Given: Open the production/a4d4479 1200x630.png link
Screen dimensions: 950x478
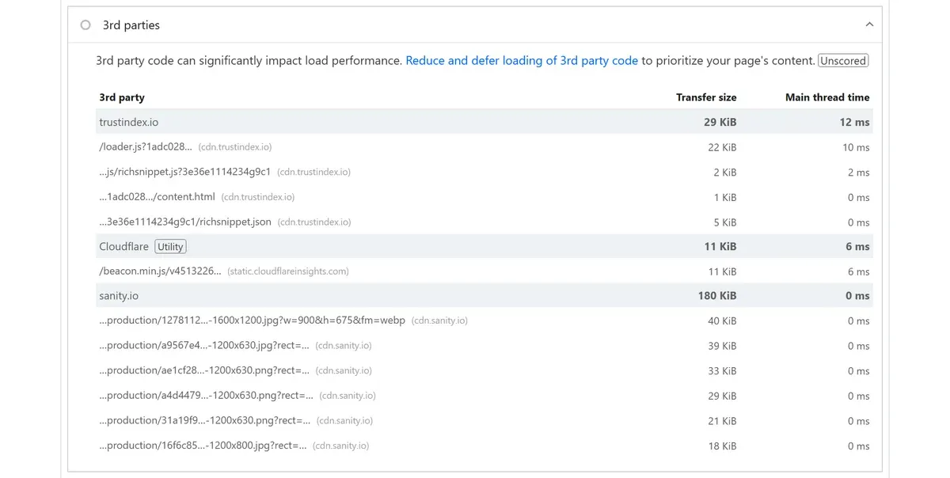Looking at the screenshot, I should pos(206,396).
